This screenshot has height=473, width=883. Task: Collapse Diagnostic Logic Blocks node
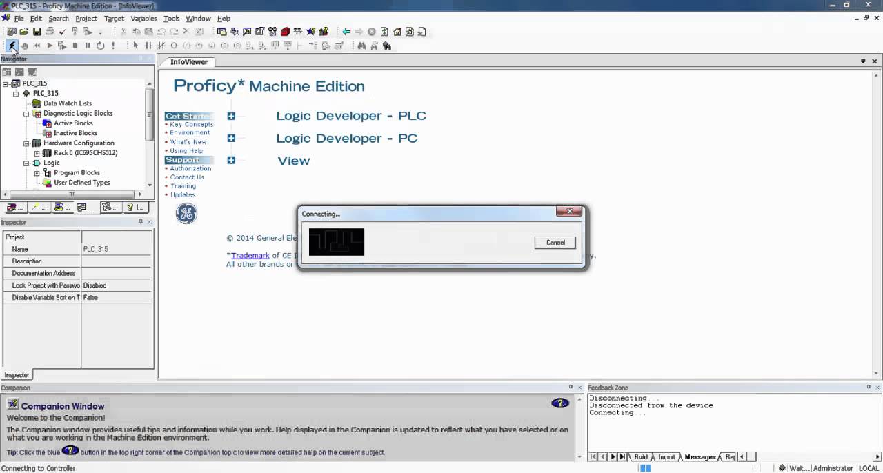[x=26, y=113]
